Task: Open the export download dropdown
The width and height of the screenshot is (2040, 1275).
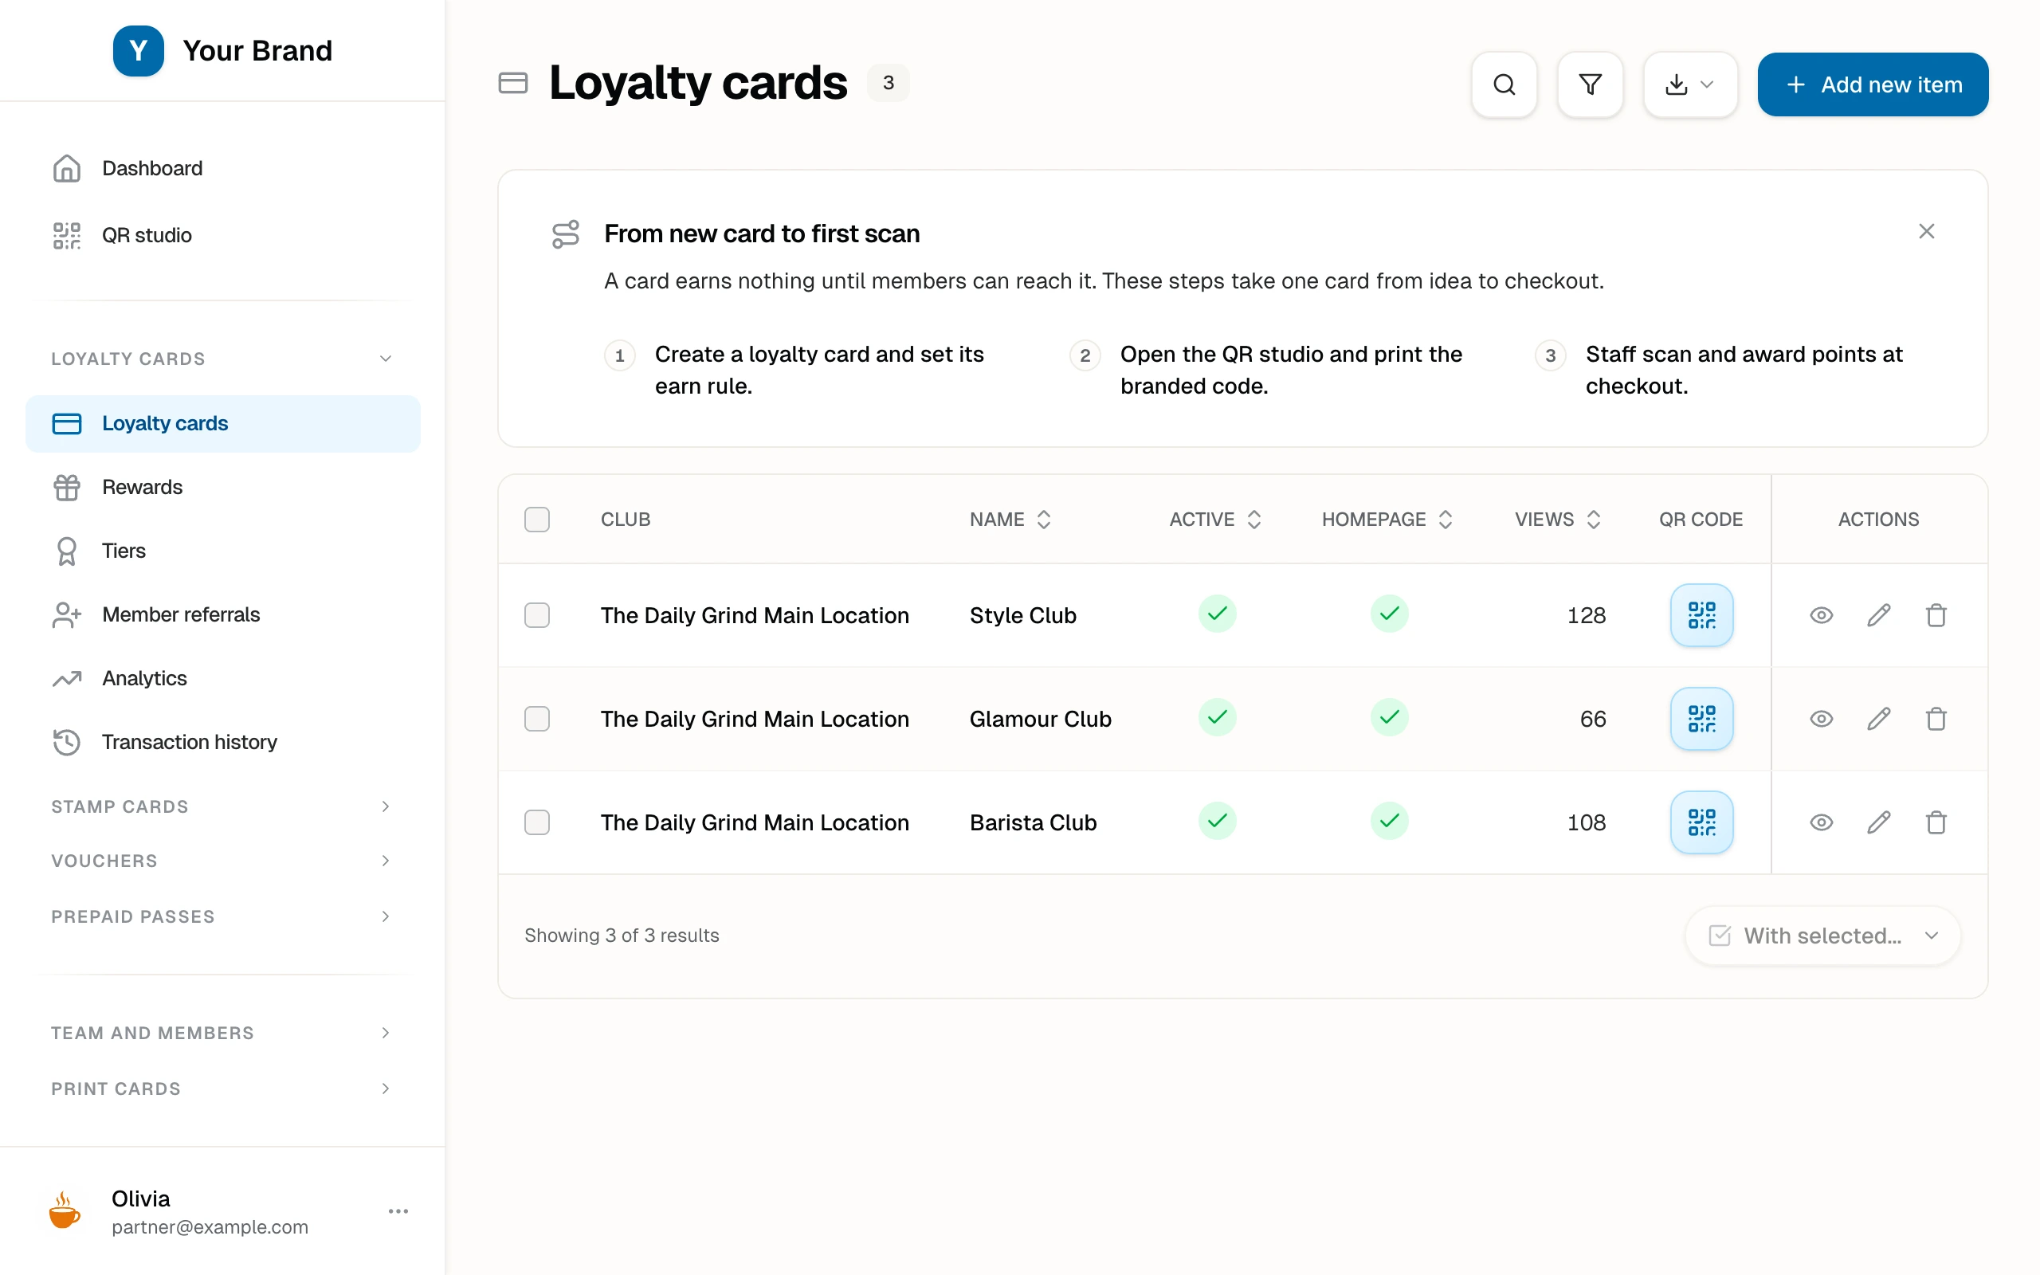Action: [1690, 84]
